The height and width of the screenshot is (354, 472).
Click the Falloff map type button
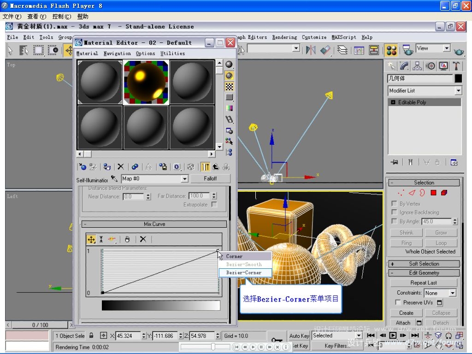click(x=210, y=178)
